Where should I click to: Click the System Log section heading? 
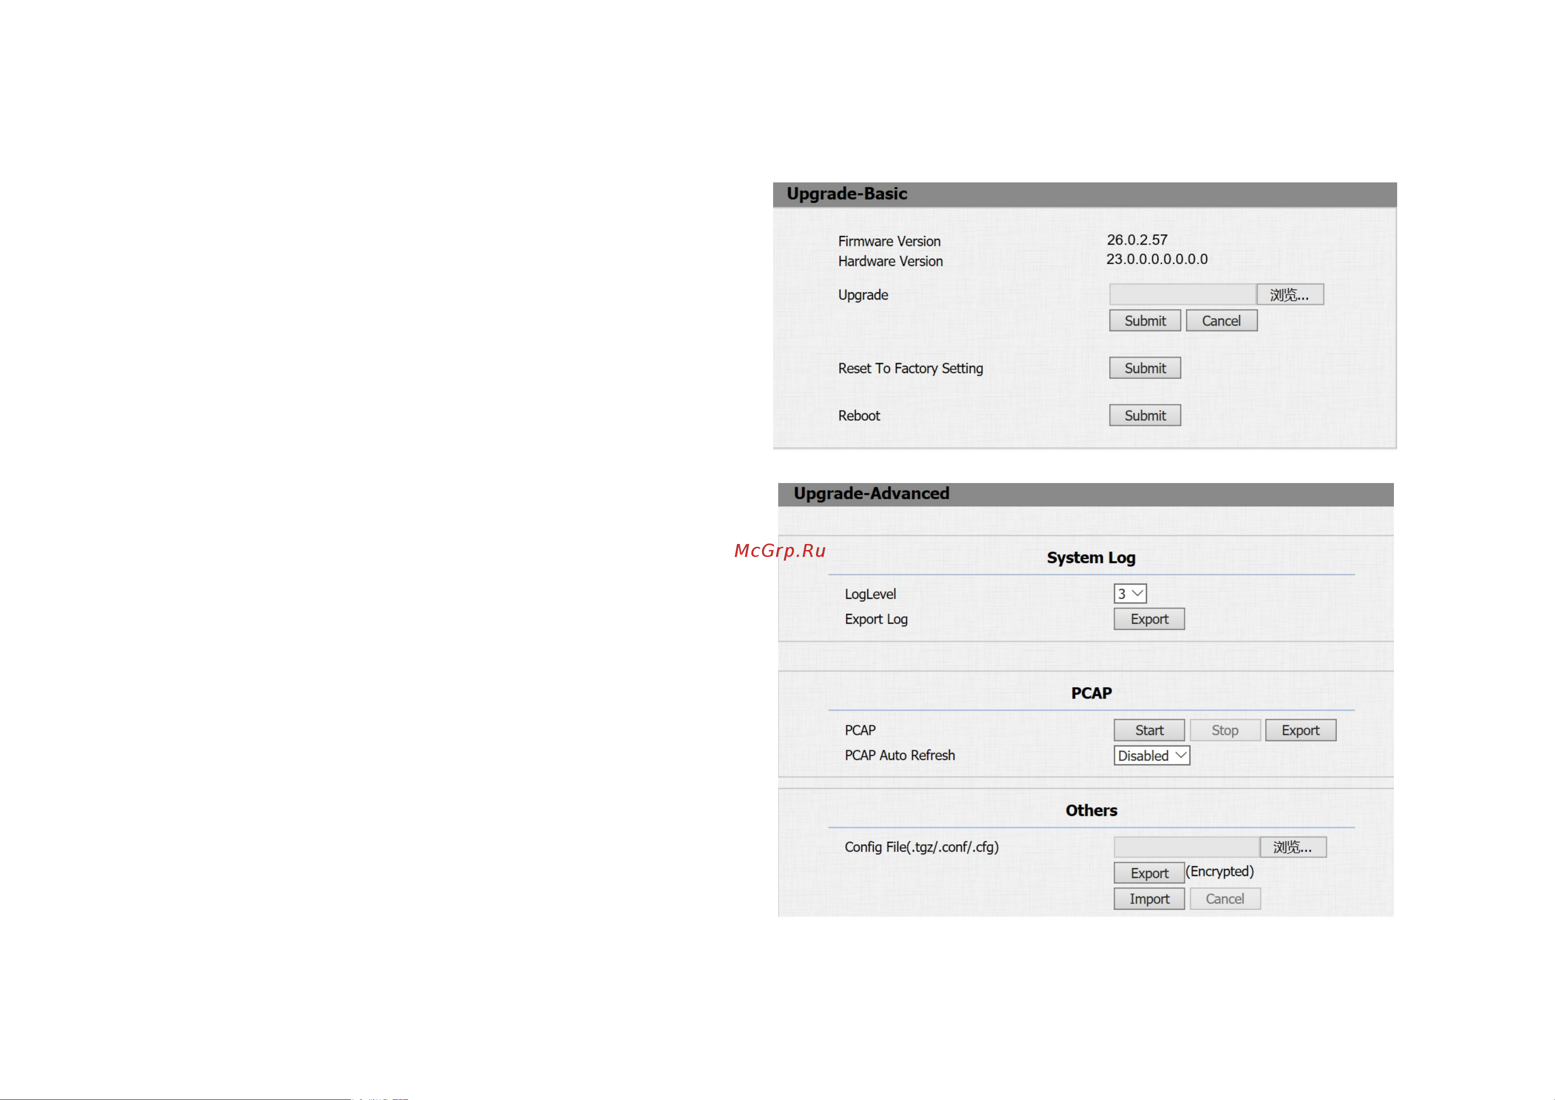coord(1091,558)
